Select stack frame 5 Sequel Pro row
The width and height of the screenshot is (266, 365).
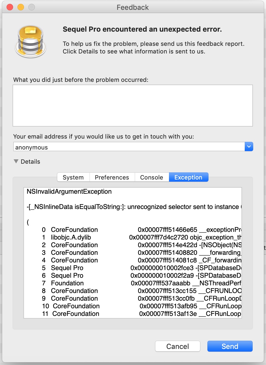tap(141, 268)
